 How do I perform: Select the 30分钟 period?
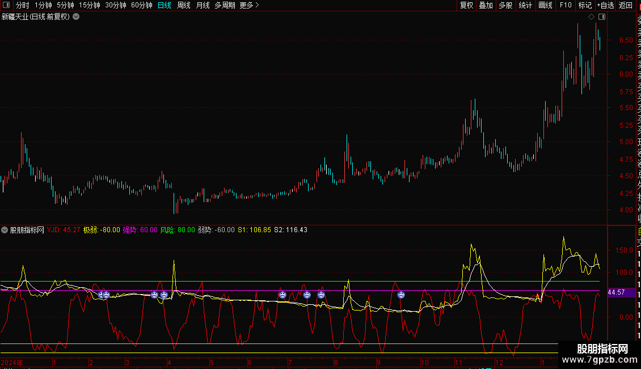[x=116, y=5]
